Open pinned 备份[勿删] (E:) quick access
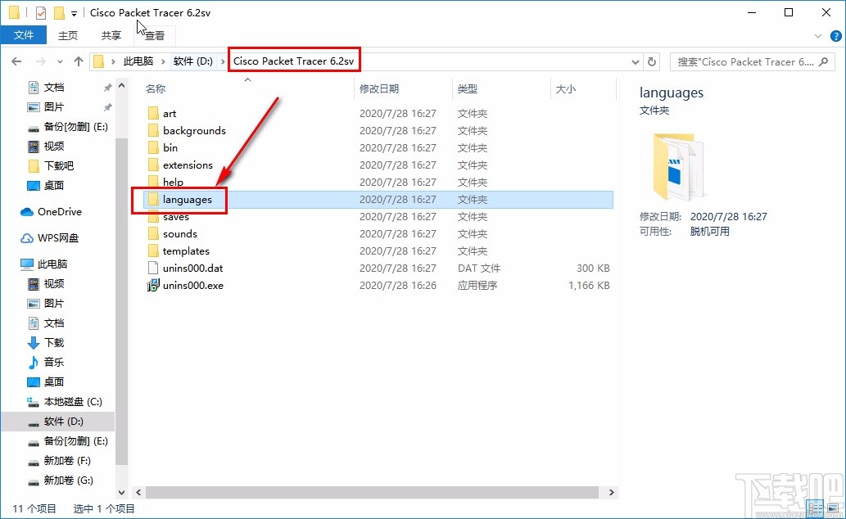846x519 pixels. [x=67, y=127]
